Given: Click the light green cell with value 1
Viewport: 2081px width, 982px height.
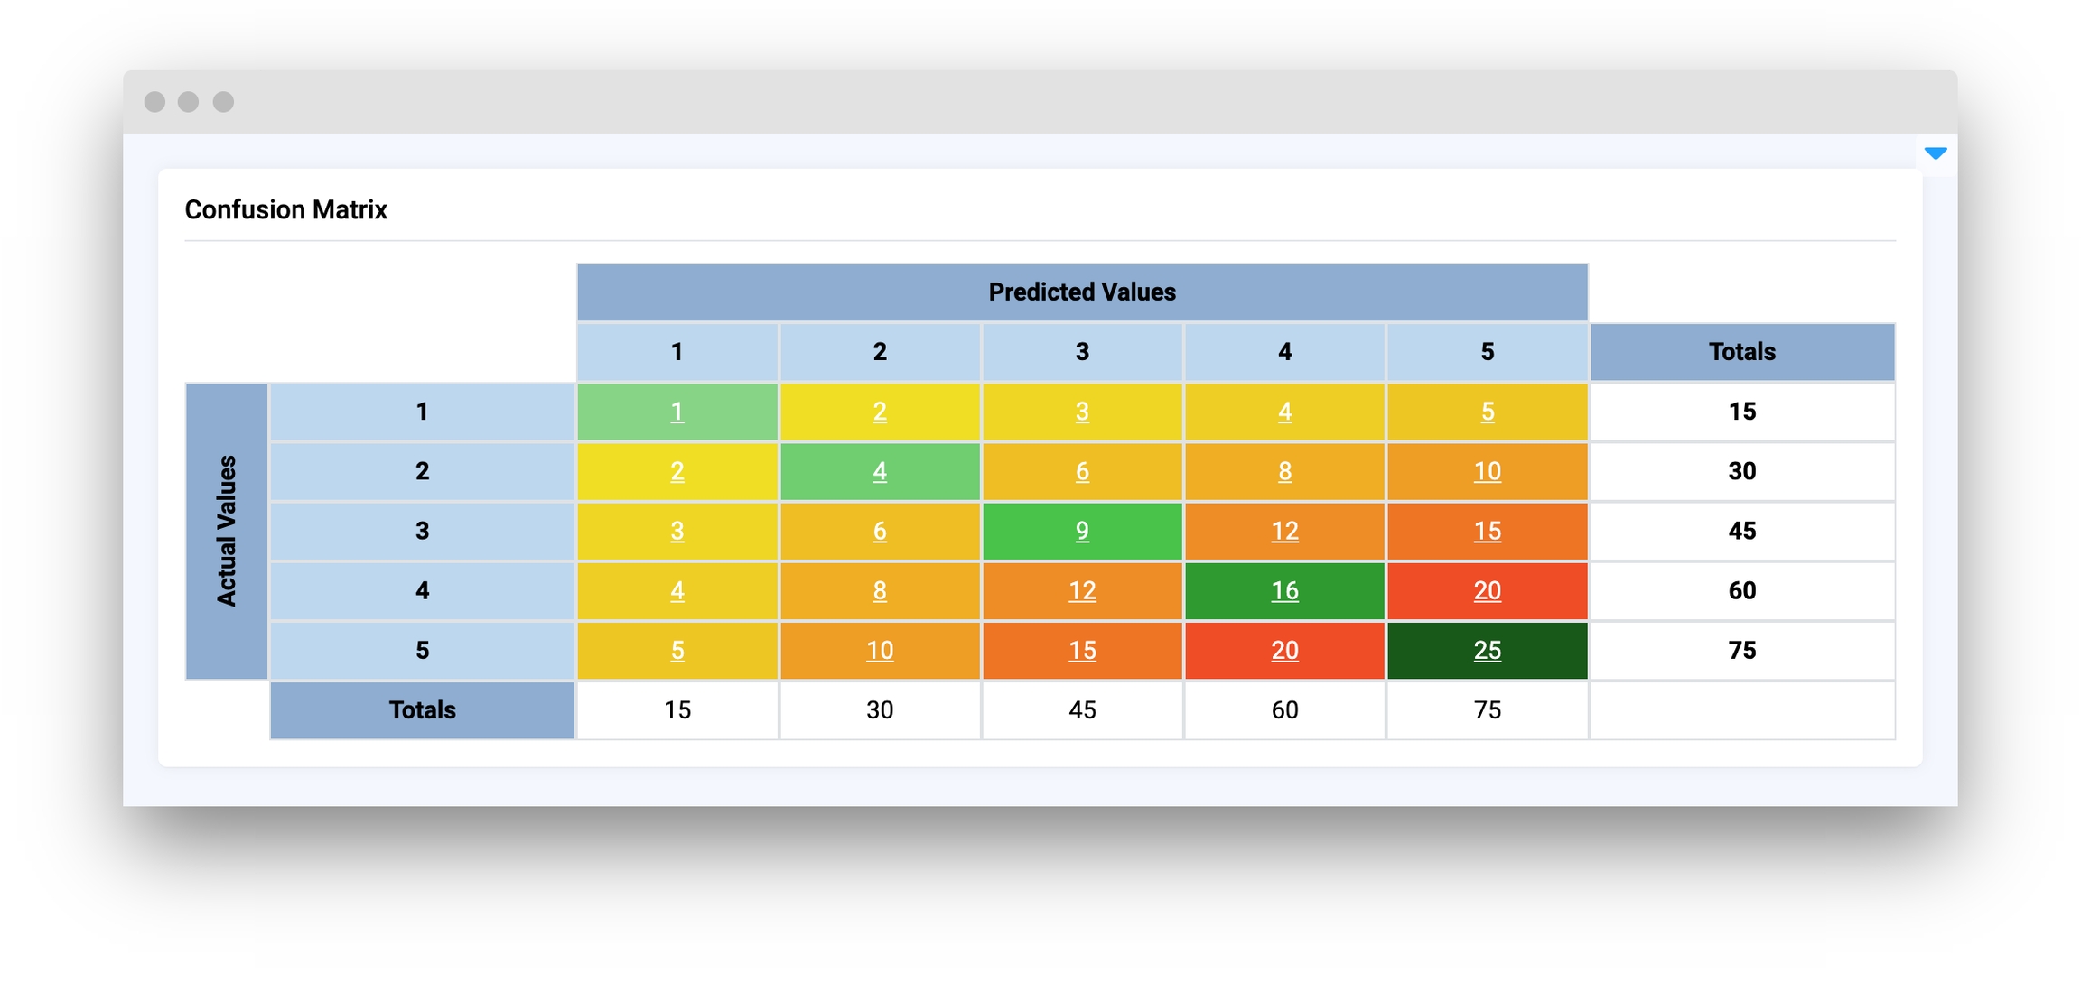Looking at the screenshot, I should 677,412.
